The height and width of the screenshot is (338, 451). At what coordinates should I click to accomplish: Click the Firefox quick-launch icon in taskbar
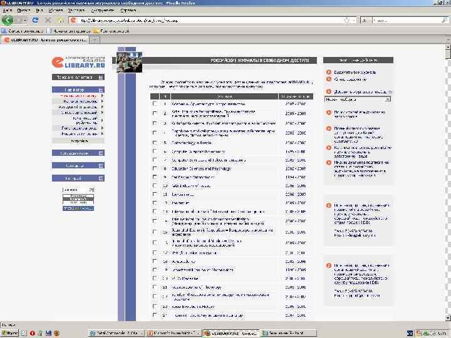click(56, 333)
